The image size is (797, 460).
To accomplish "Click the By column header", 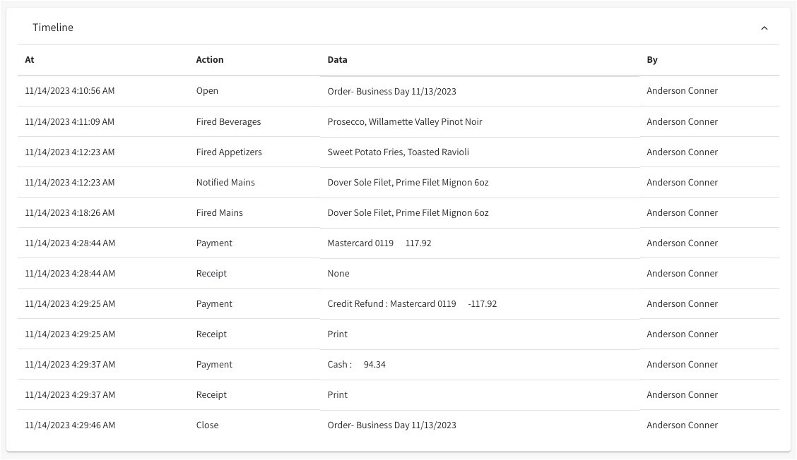I will click(652, 60).
